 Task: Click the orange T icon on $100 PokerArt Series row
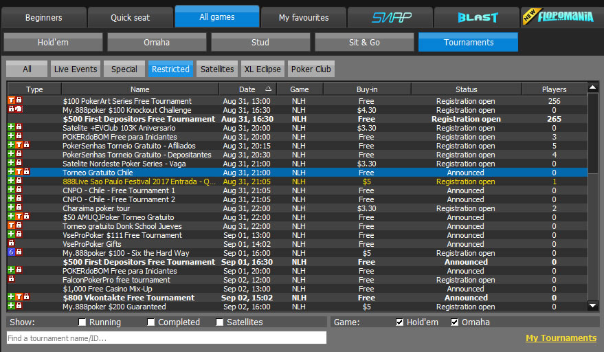coord(11,101)
